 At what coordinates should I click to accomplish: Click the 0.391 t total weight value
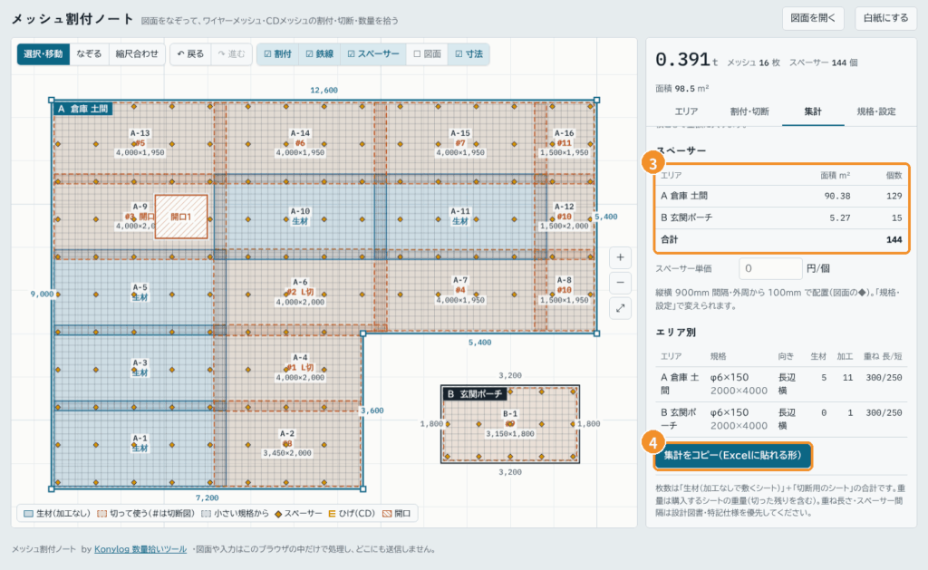686,60
